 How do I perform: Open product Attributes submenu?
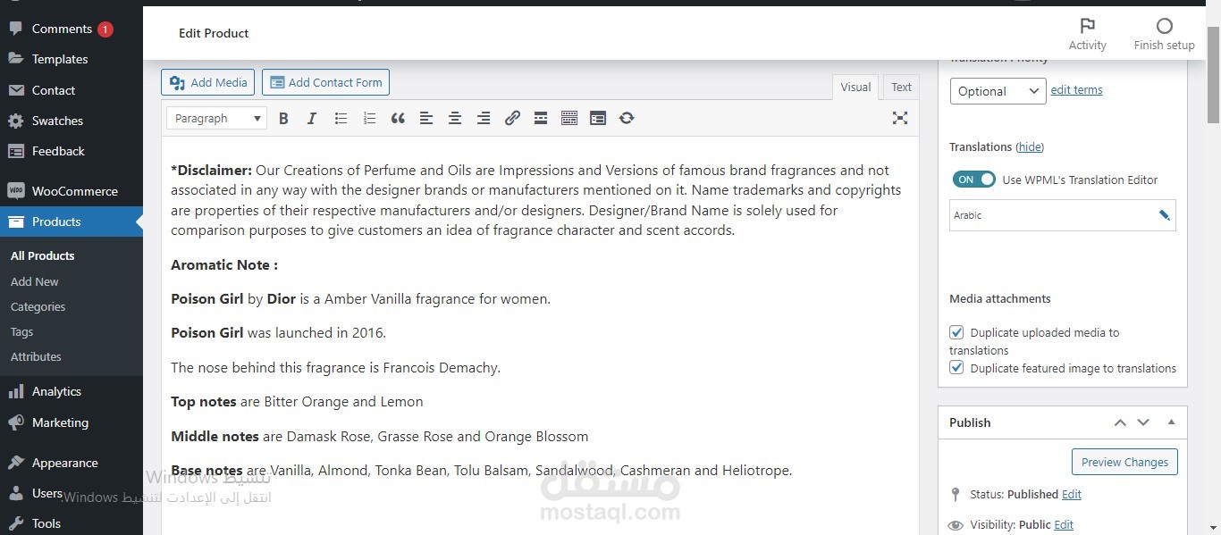[x=36, y=356]
